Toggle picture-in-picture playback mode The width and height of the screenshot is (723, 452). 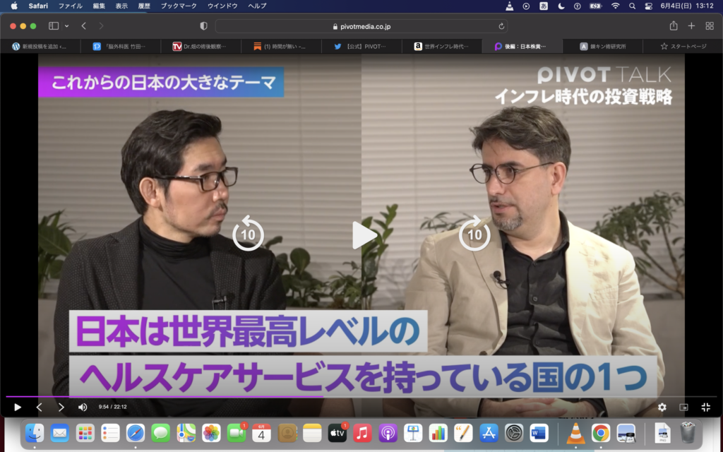[682, 408]
